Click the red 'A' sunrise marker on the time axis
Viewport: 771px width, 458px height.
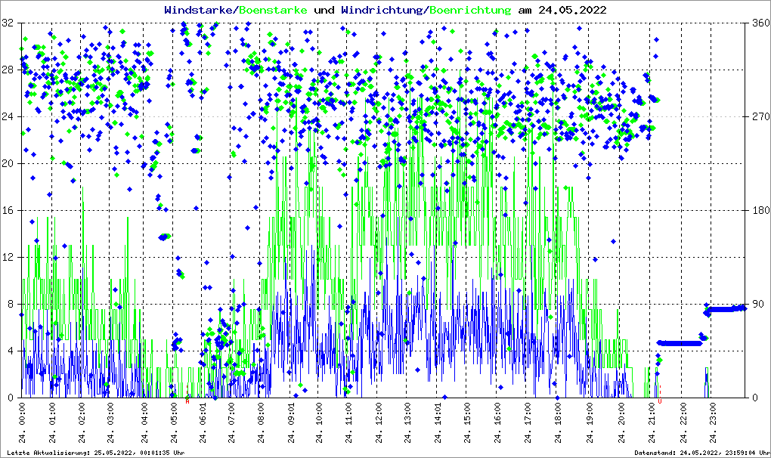tap(187, 401)
